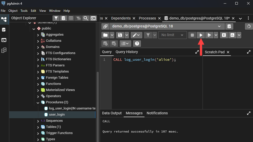
Task: Switch to the Processes tab
Action: pyautogui.click(x=147, y=18)
